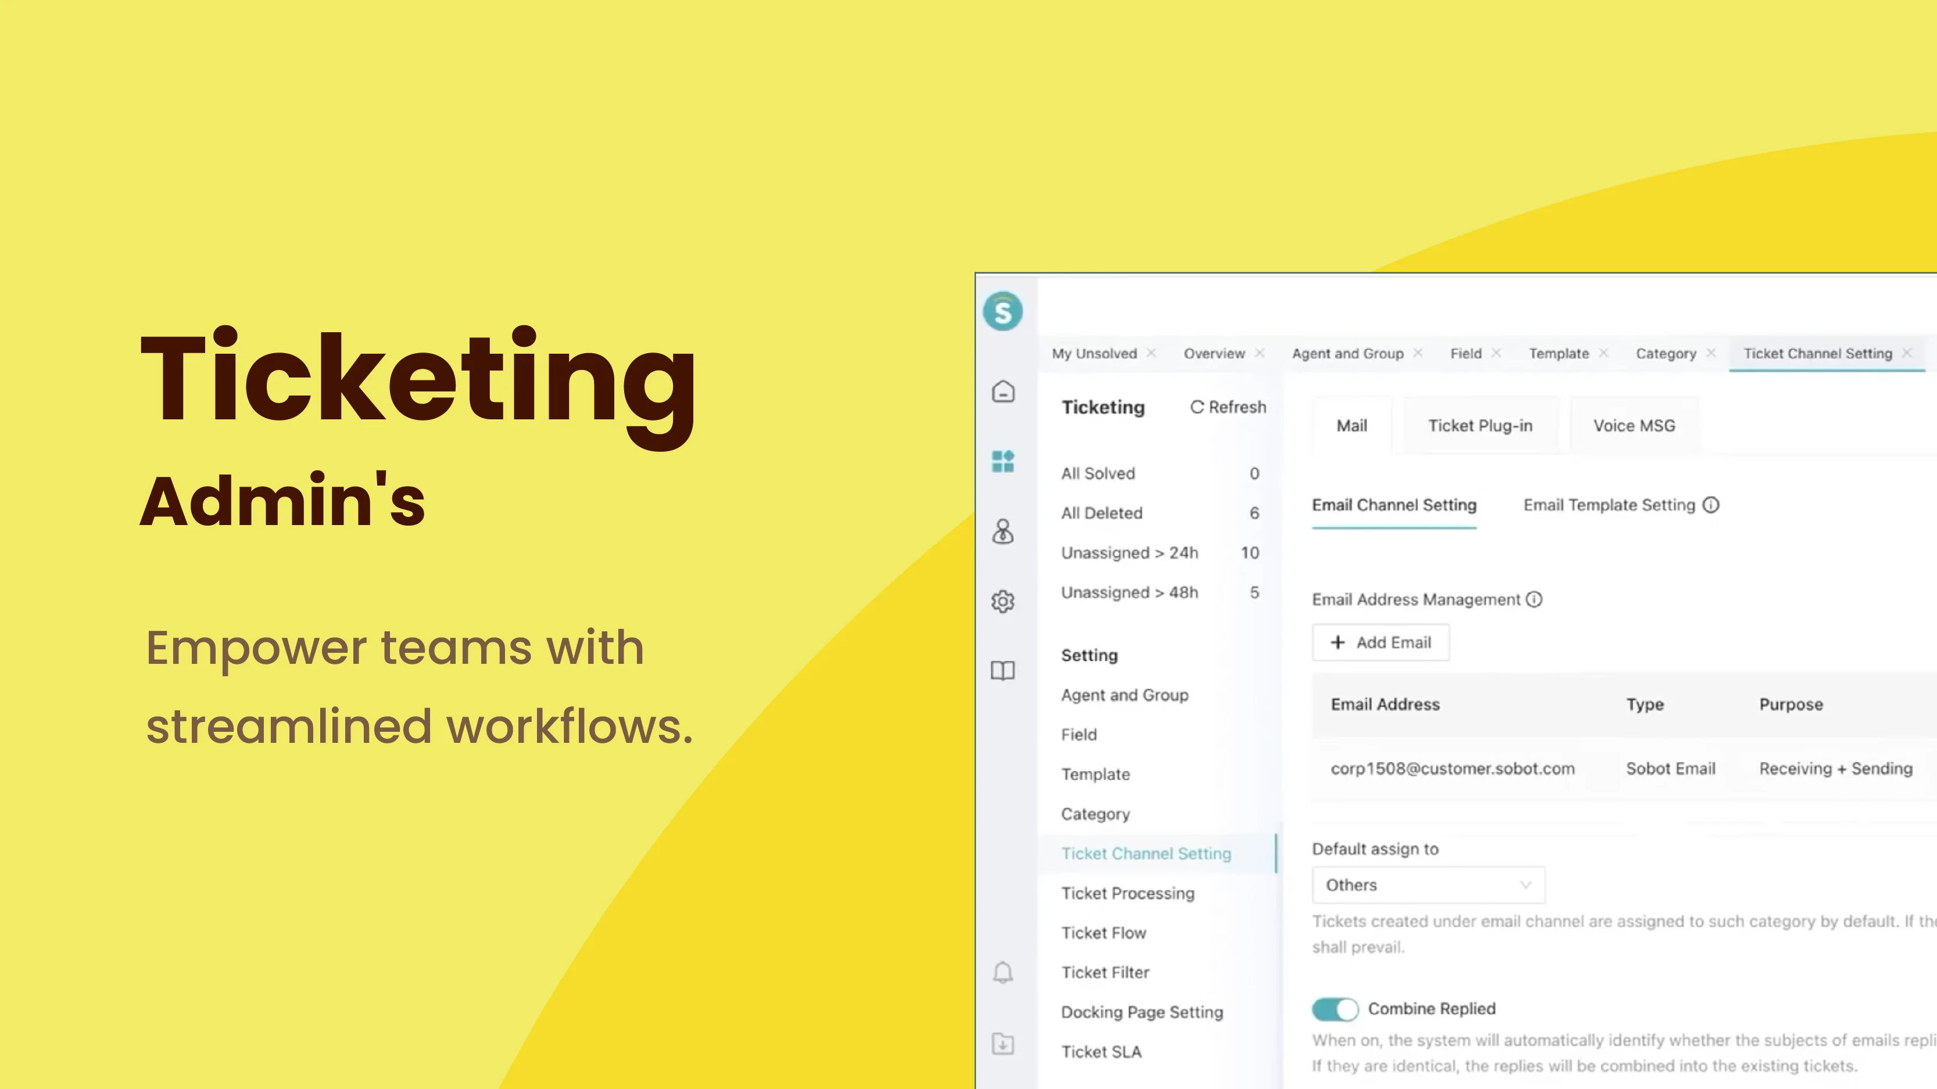The width and height of the screenshot is (1937, 1089).
Task: Click the Notifications bell icon in sidebar
Action: tap(1003, 972)
